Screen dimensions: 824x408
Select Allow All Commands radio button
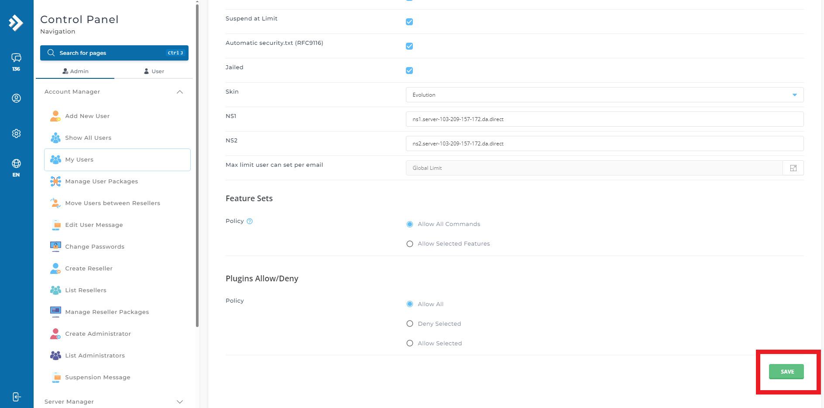click(x=410, y=224)
